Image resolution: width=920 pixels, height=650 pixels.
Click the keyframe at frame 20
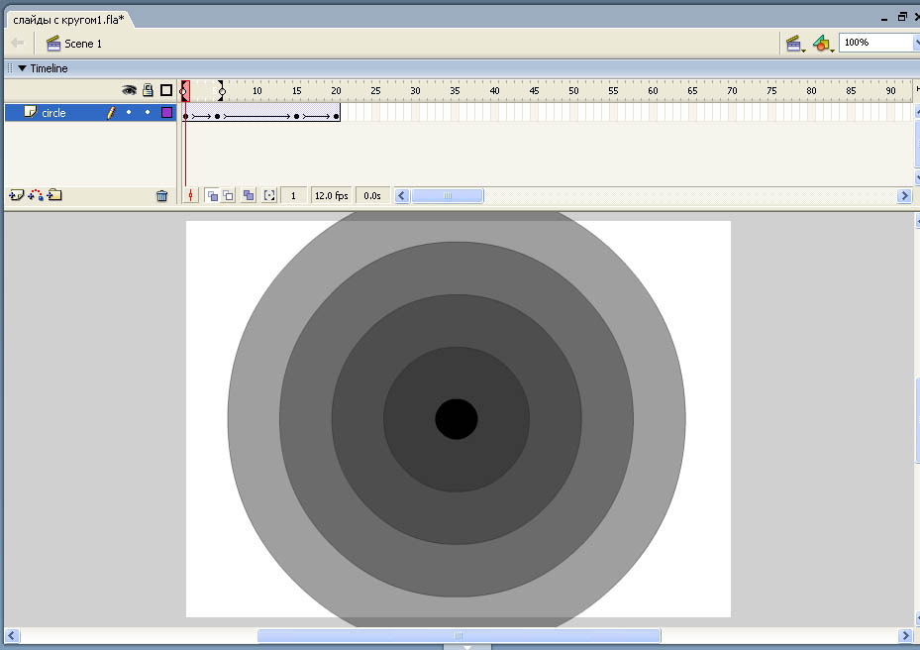337,116
